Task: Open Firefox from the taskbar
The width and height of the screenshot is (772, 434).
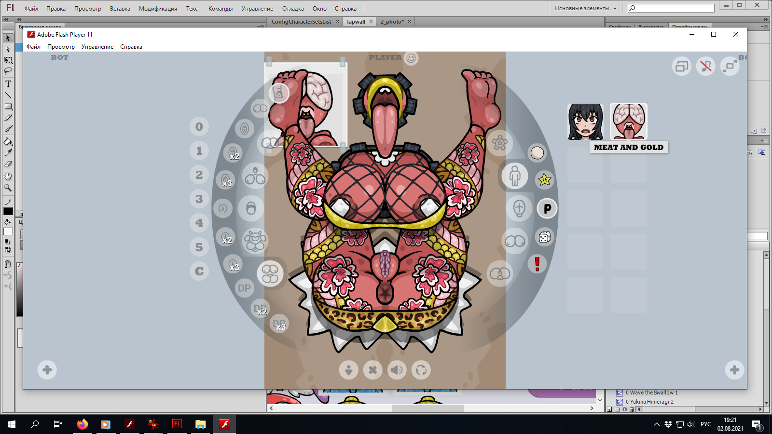Action: click(83, 424)
